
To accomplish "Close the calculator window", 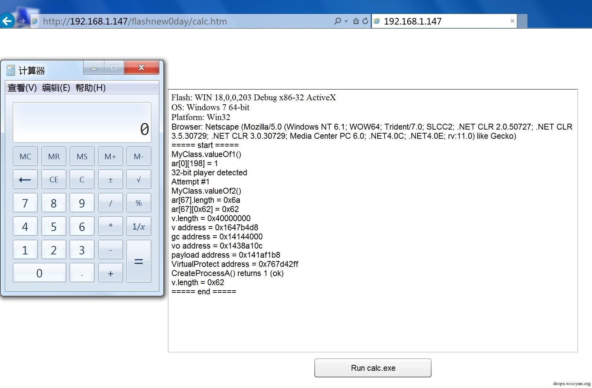I will pos(141,68).
